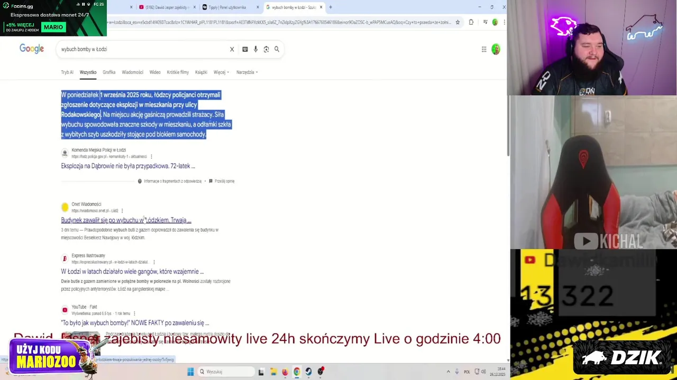This screenshot has width=677, height=380.
Task: Clear the Google search box text
Action: click(232, 49)
